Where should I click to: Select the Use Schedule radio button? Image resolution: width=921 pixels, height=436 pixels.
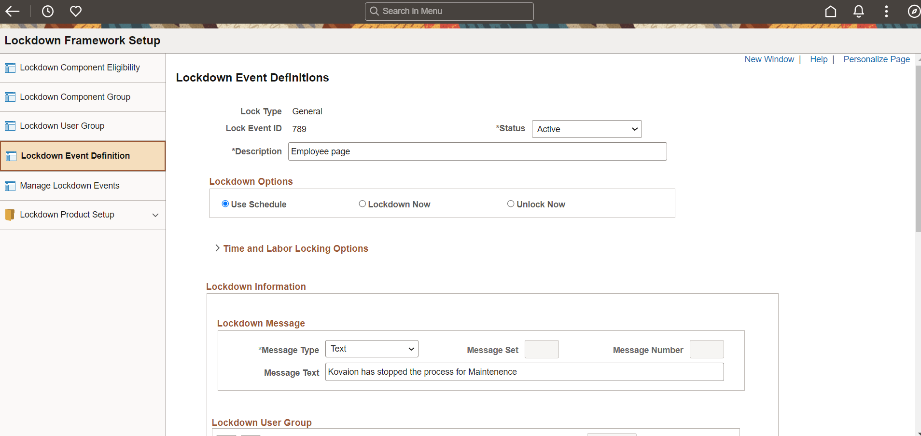[225, 204]
